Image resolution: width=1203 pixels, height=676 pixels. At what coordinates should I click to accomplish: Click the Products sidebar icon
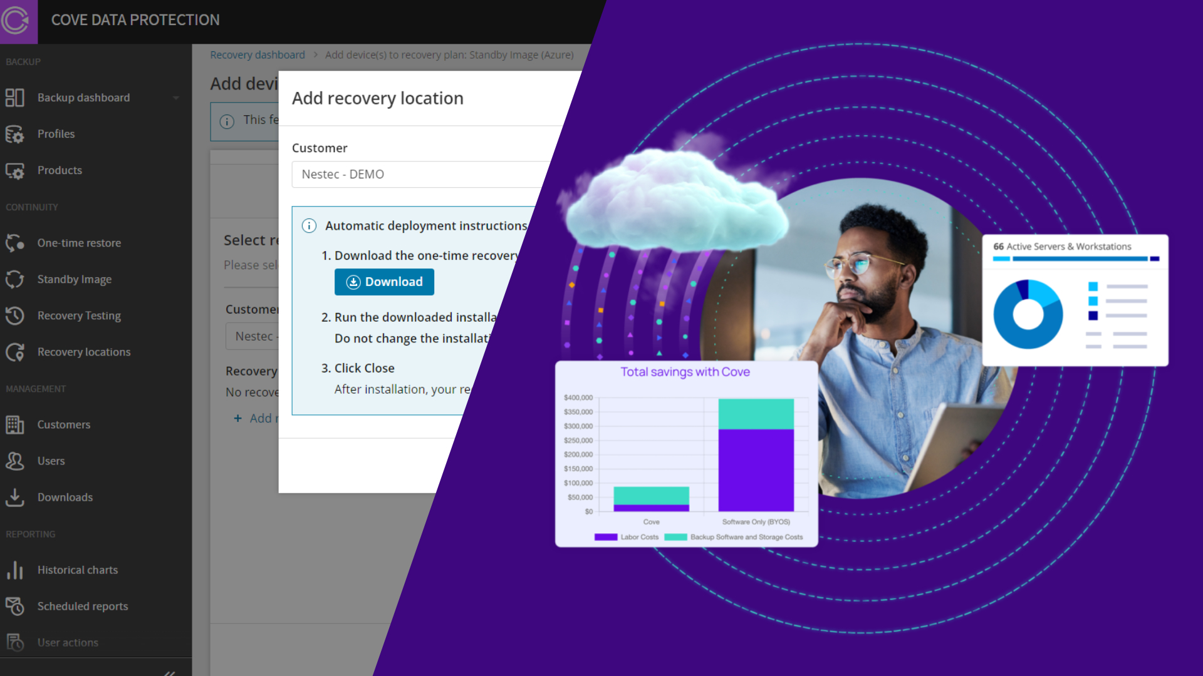pos(14,170)
